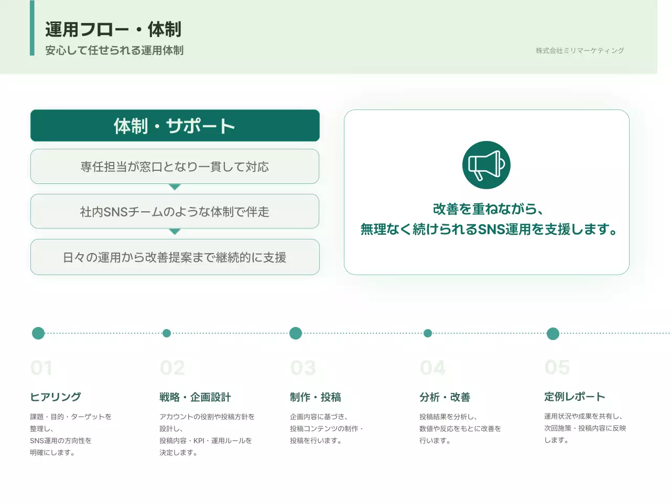
Task: Click the timeline dot above 定例レポート
Action: click(553, 333)
